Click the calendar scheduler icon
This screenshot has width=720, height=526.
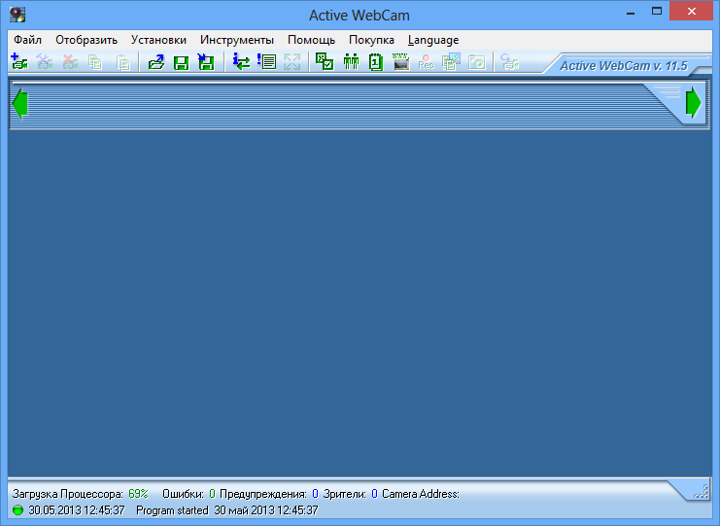click(376, 61)
